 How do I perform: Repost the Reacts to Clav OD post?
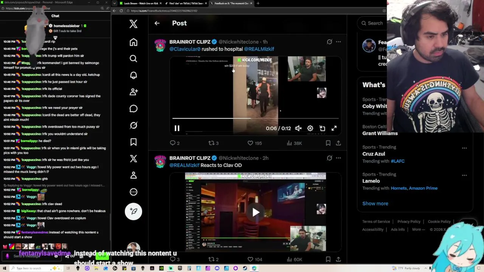(214, 260)
